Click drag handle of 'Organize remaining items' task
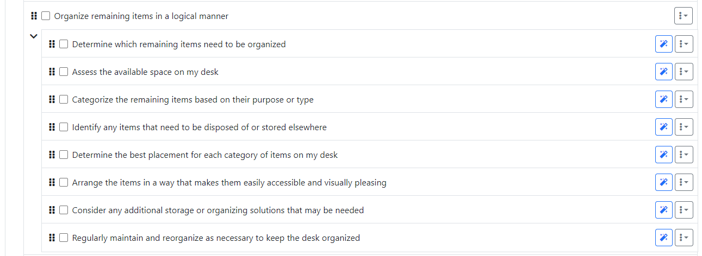Image resolution: width=702 pixels, height=256 pixels. pos(35,16)
